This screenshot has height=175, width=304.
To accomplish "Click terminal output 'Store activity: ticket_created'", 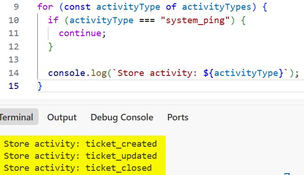I will [x=80, y=144].
